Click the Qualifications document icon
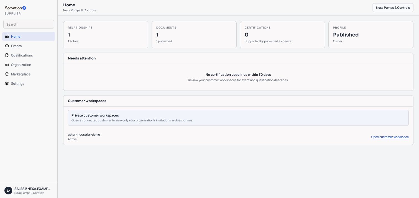 pos(7,55)
